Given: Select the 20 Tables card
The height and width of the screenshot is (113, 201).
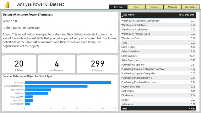Looking at the screenshot, I should (19, 64).
